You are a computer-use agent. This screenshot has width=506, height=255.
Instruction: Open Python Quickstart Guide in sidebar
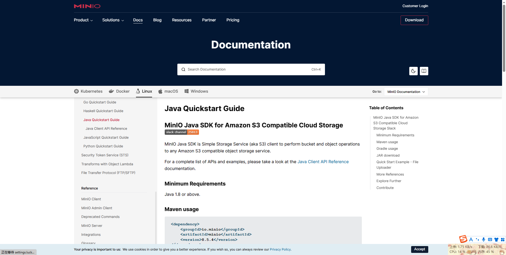(103, 146)
